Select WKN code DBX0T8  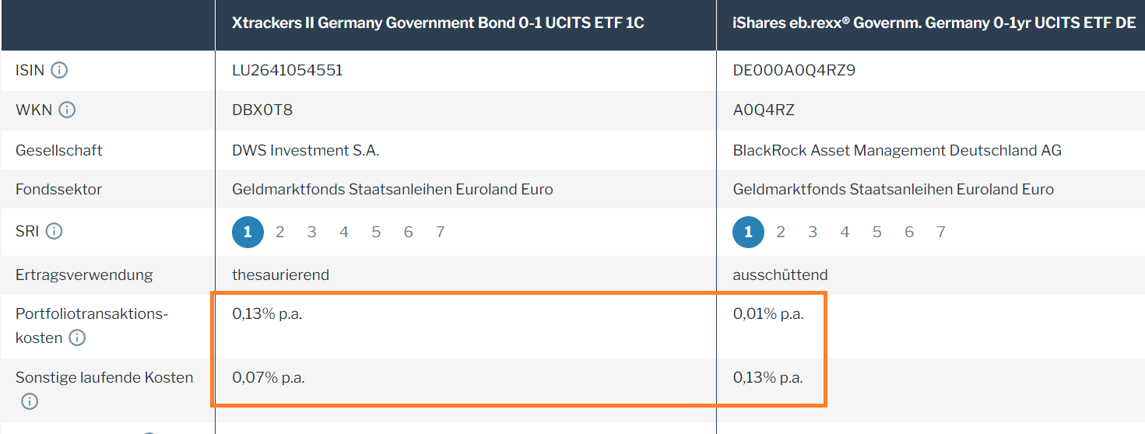[262, 110]
